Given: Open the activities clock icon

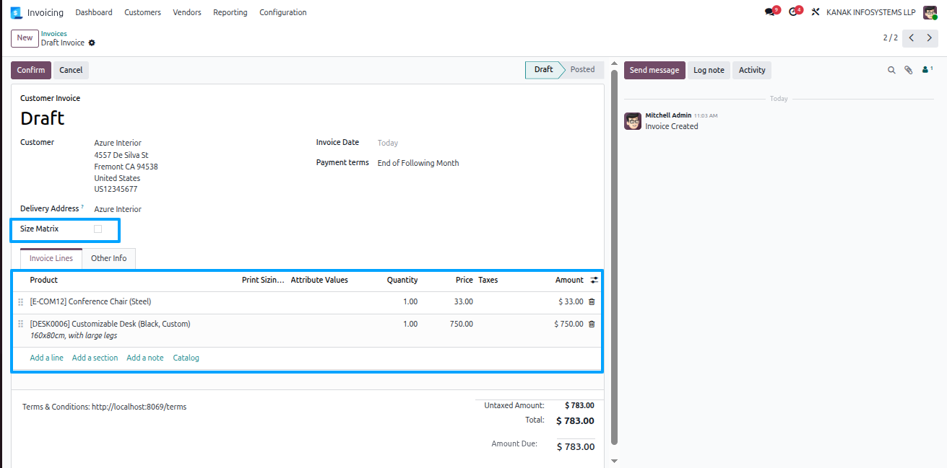Looking at the screenshot, I should point(793,12).
